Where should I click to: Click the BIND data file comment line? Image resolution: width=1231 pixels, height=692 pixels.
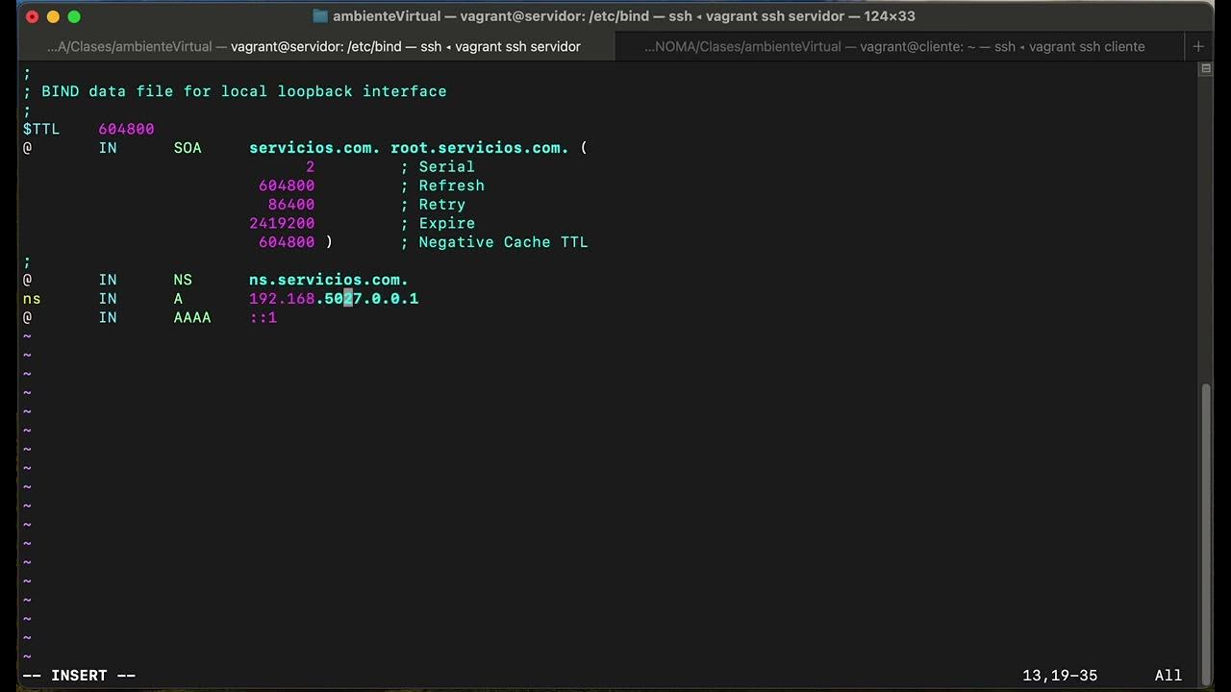point(235,91)
